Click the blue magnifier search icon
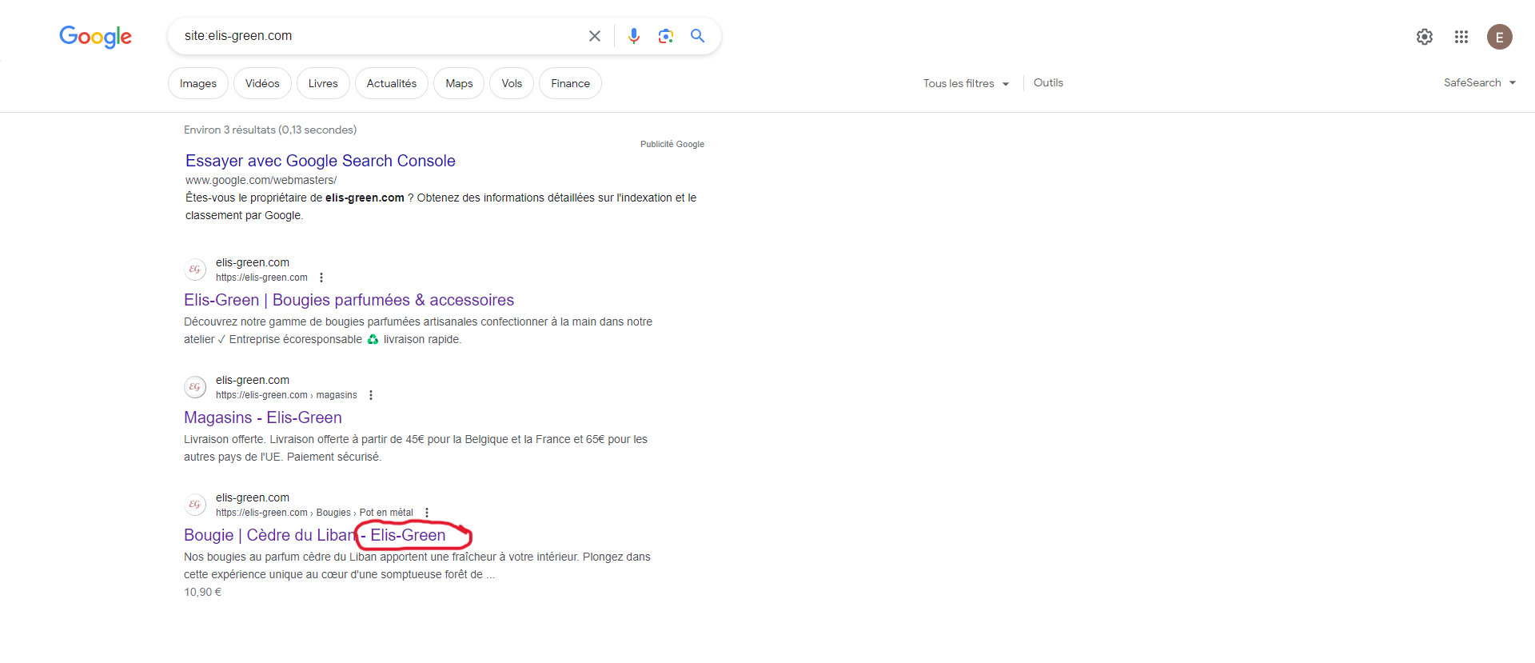Screen dimensions: 1535x663 click(698, 36)
